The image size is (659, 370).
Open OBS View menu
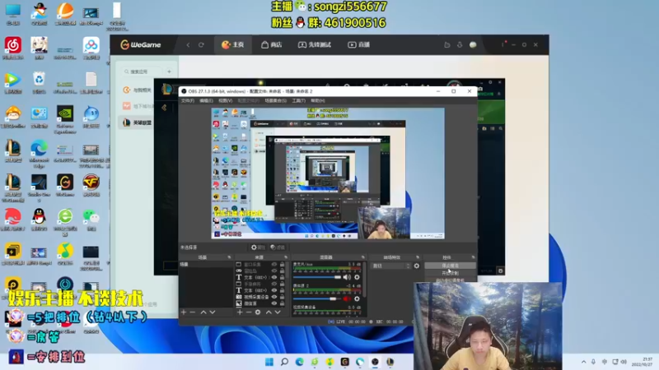coord(225,100)
